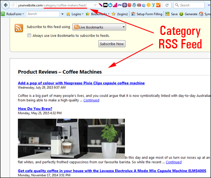Screen dimensions: 211x178
Task: Click the 'Product Reviews – Coffee Machines' heading
Action: point(60,72)
